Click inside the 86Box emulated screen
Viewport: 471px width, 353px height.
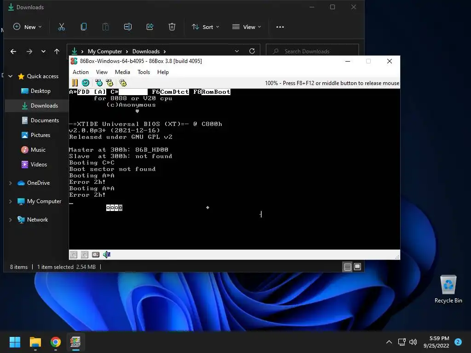[234, 169]
